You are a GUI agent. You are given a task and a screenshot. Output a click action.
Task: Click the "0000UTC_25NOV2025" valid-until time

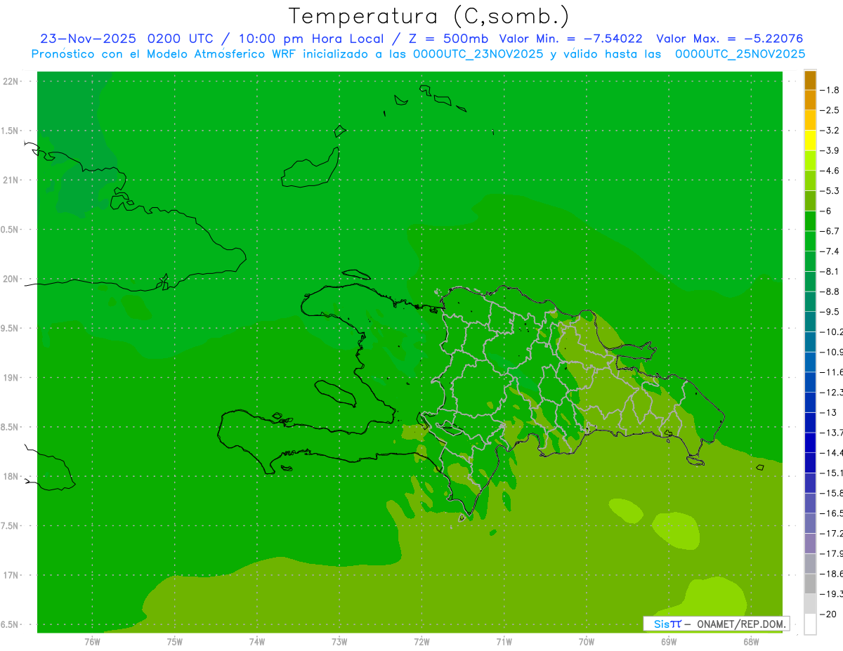pos(740,54)
